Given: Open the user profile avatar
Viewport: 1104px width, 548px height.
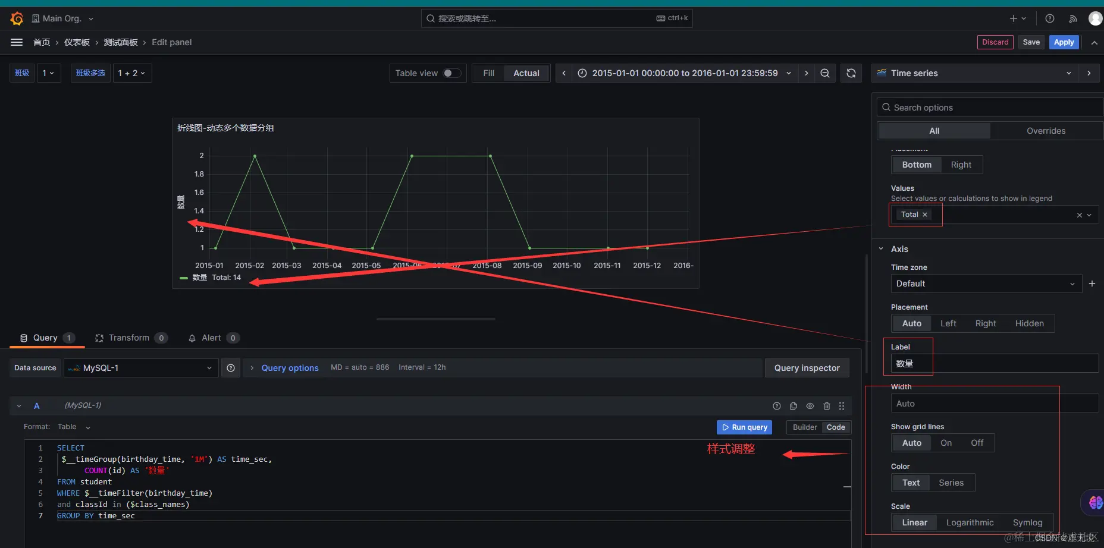Looking at the screenshot, I should click(1095, 18).
